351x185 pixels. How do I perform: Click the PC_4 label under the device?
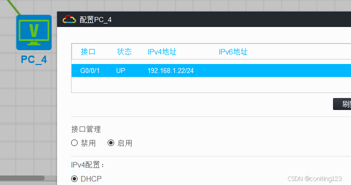[x=34, y=59]
